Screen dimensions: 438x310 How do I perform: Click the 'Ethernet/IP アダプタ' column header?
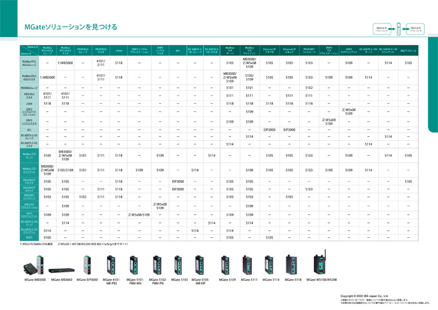270,51
